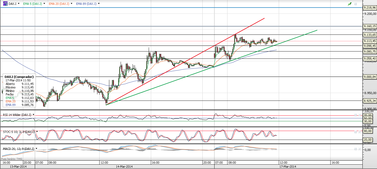Open the RSI 14 Wilder (DAX.I) dropdown
This screenshot has width=377, height=169.
click(33, 115)
